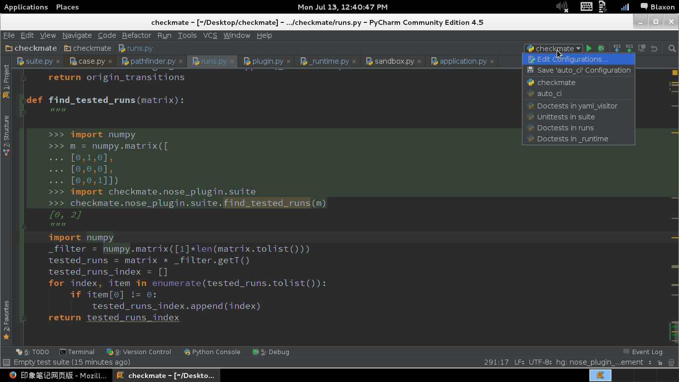Pick Doctests in _runtime configuration
679x382 pixels.
coord(579,139)
